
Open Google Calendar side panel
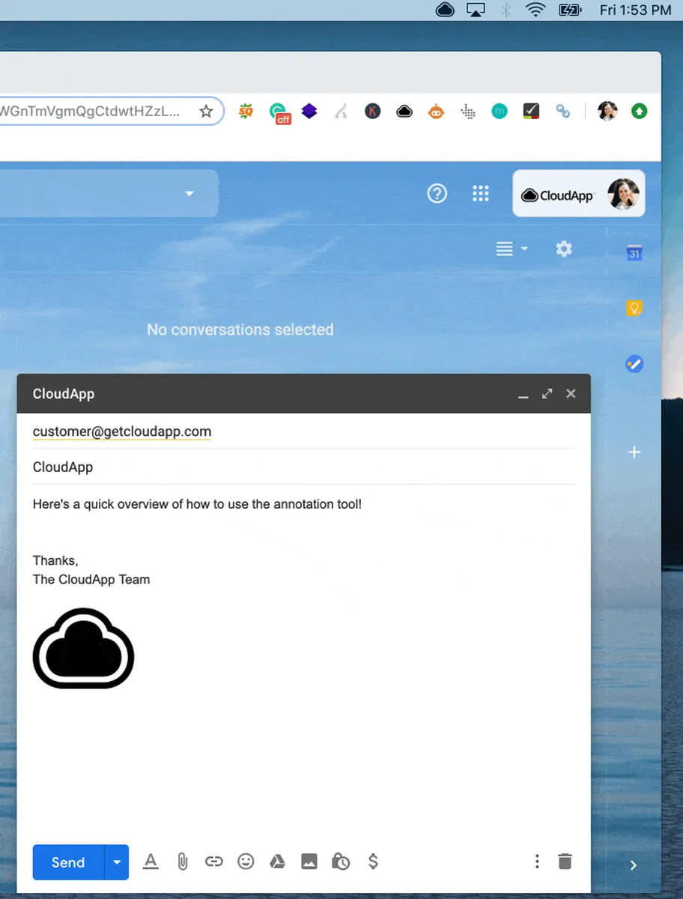(x=634, y=252)
